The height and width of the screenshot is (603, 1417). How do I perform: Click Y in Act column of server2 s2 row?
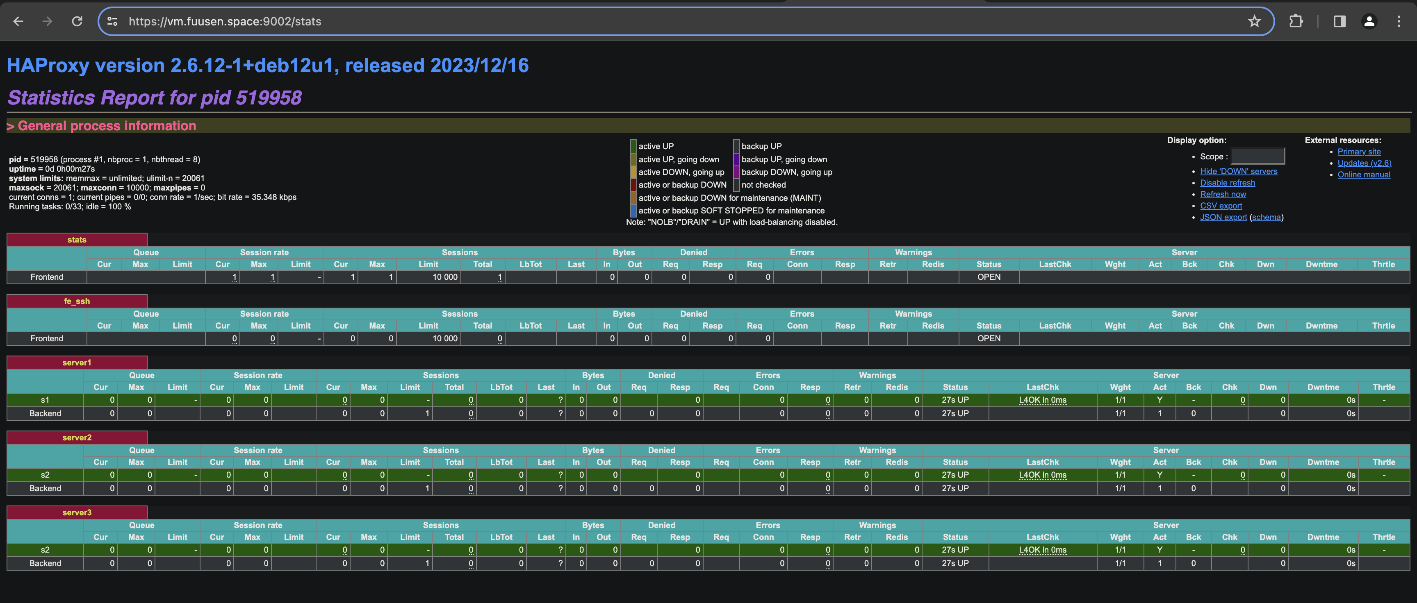point(1159,475)
